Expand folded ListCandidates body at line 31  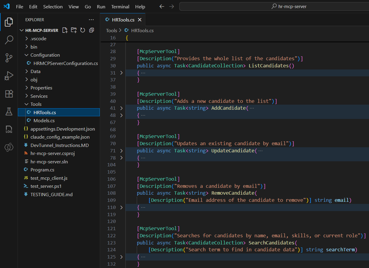(x=121, y=73)
